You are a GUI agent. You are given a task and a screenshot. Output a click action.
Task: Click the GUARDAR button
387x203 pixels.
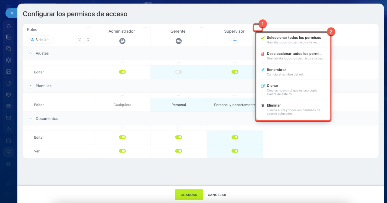189,195
